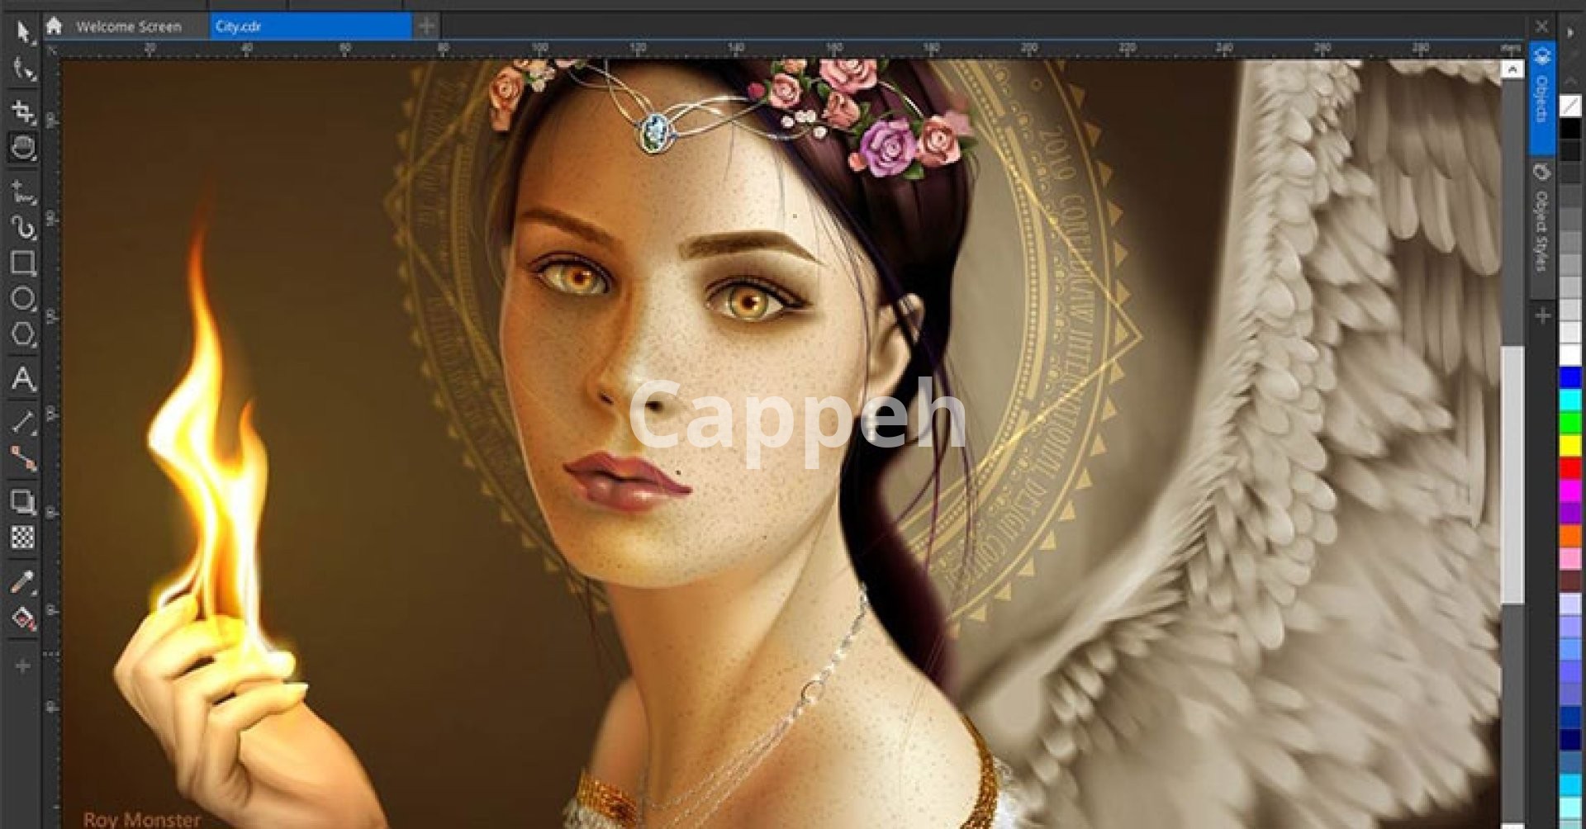1586x829 pixels.
Task: Select the Polygon tool
Action: 22,334
